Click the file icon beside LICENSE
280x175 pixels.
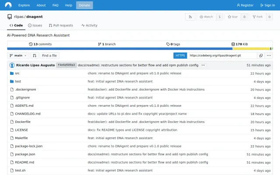(x=12, y=130)
